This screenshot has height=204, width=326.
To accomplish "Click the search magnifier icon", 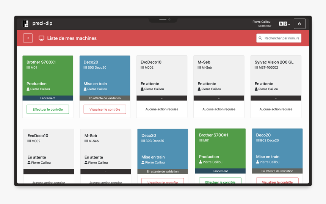I will pyautogui.click(x=260, y=38).
